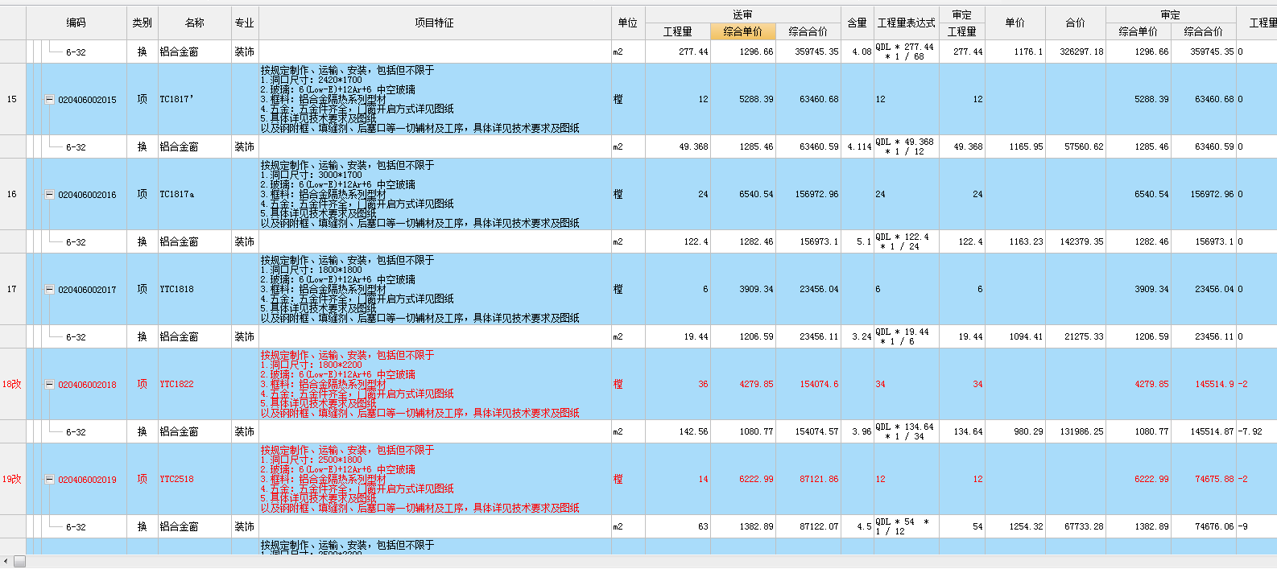Select row number 17 header
1277x569 pixels.
point(12,290)
